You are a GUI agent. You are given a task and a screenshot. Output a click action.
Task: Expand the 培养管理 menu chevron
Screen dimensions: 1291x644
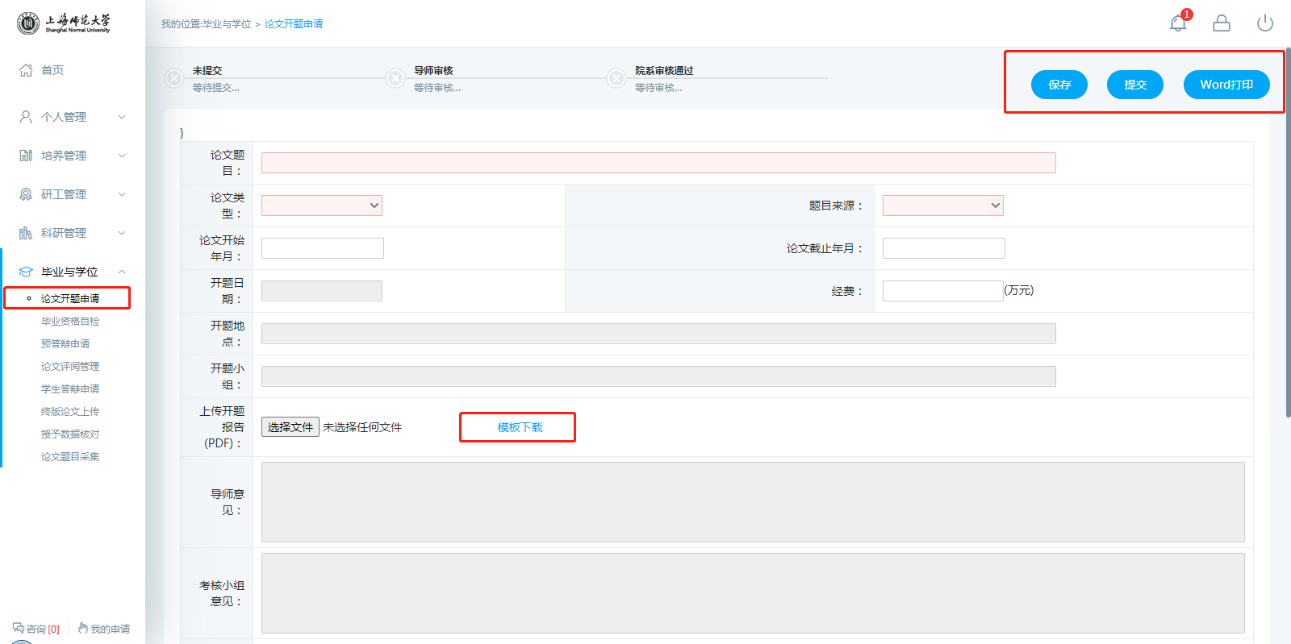[122, 156]
